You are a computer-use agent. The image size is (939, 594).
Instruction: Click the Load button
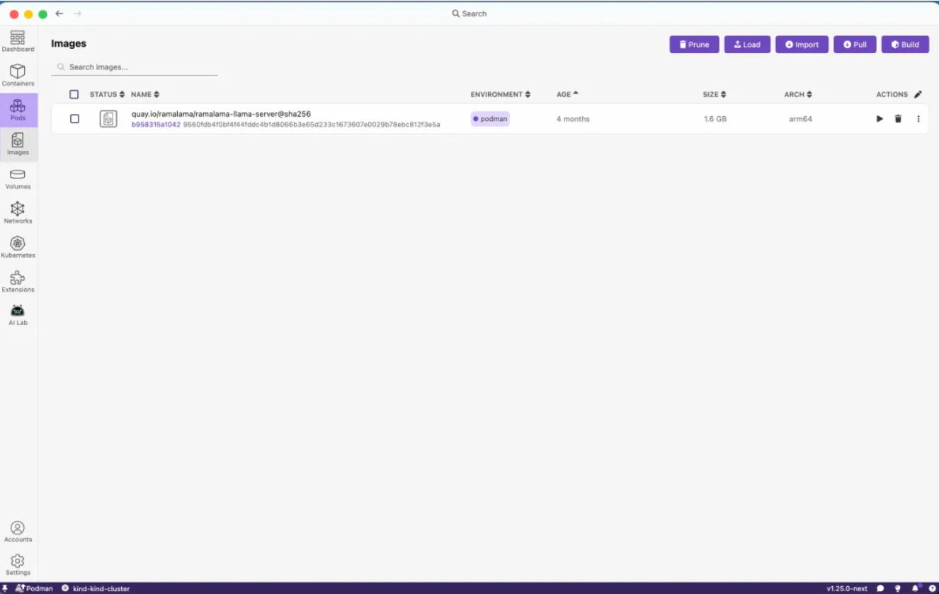[x=747, y=45]
